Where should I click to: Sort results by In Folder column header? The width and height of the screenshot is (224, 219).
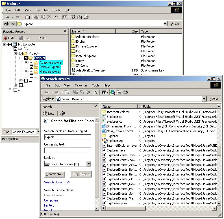[177, 107]
